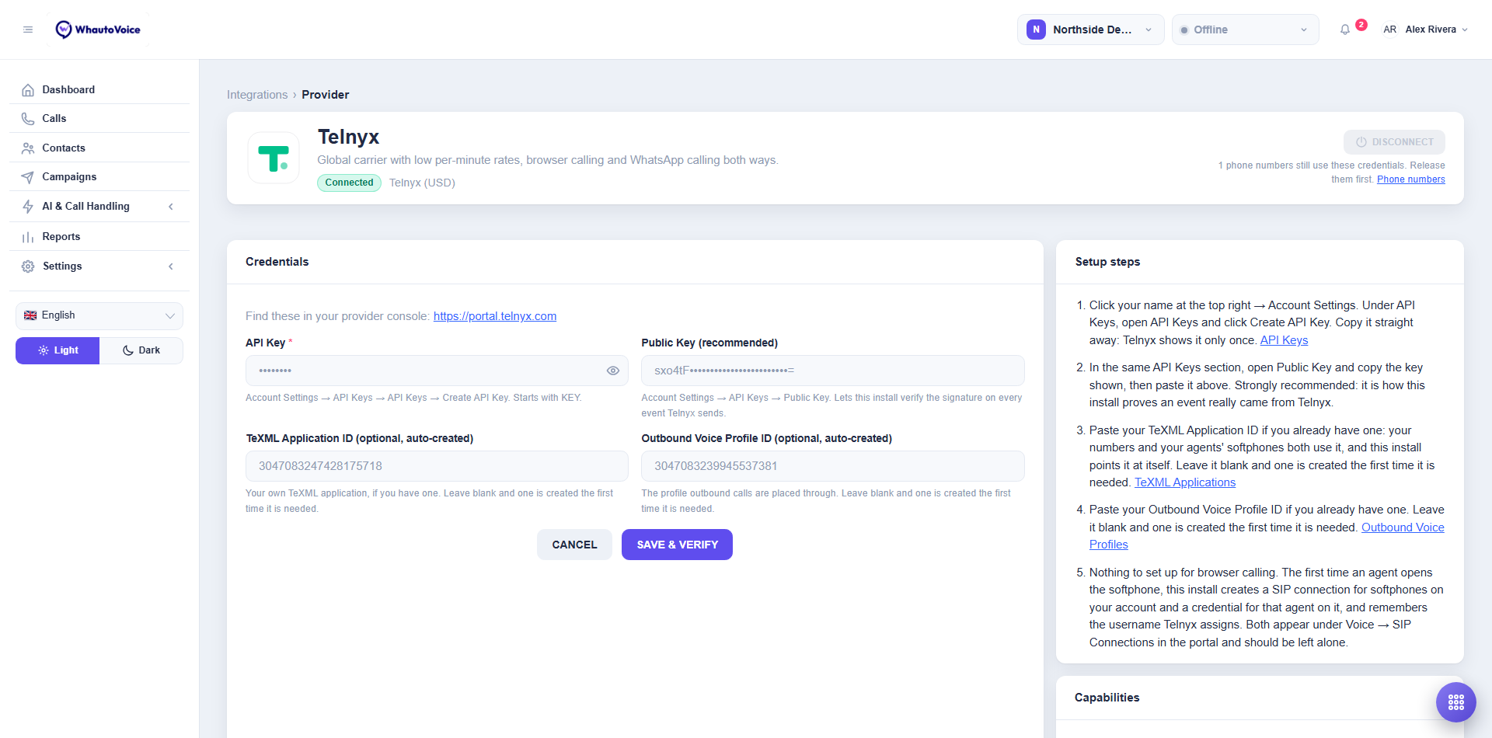
Task: Click the API Key input field
Action: tap(437, 371)
